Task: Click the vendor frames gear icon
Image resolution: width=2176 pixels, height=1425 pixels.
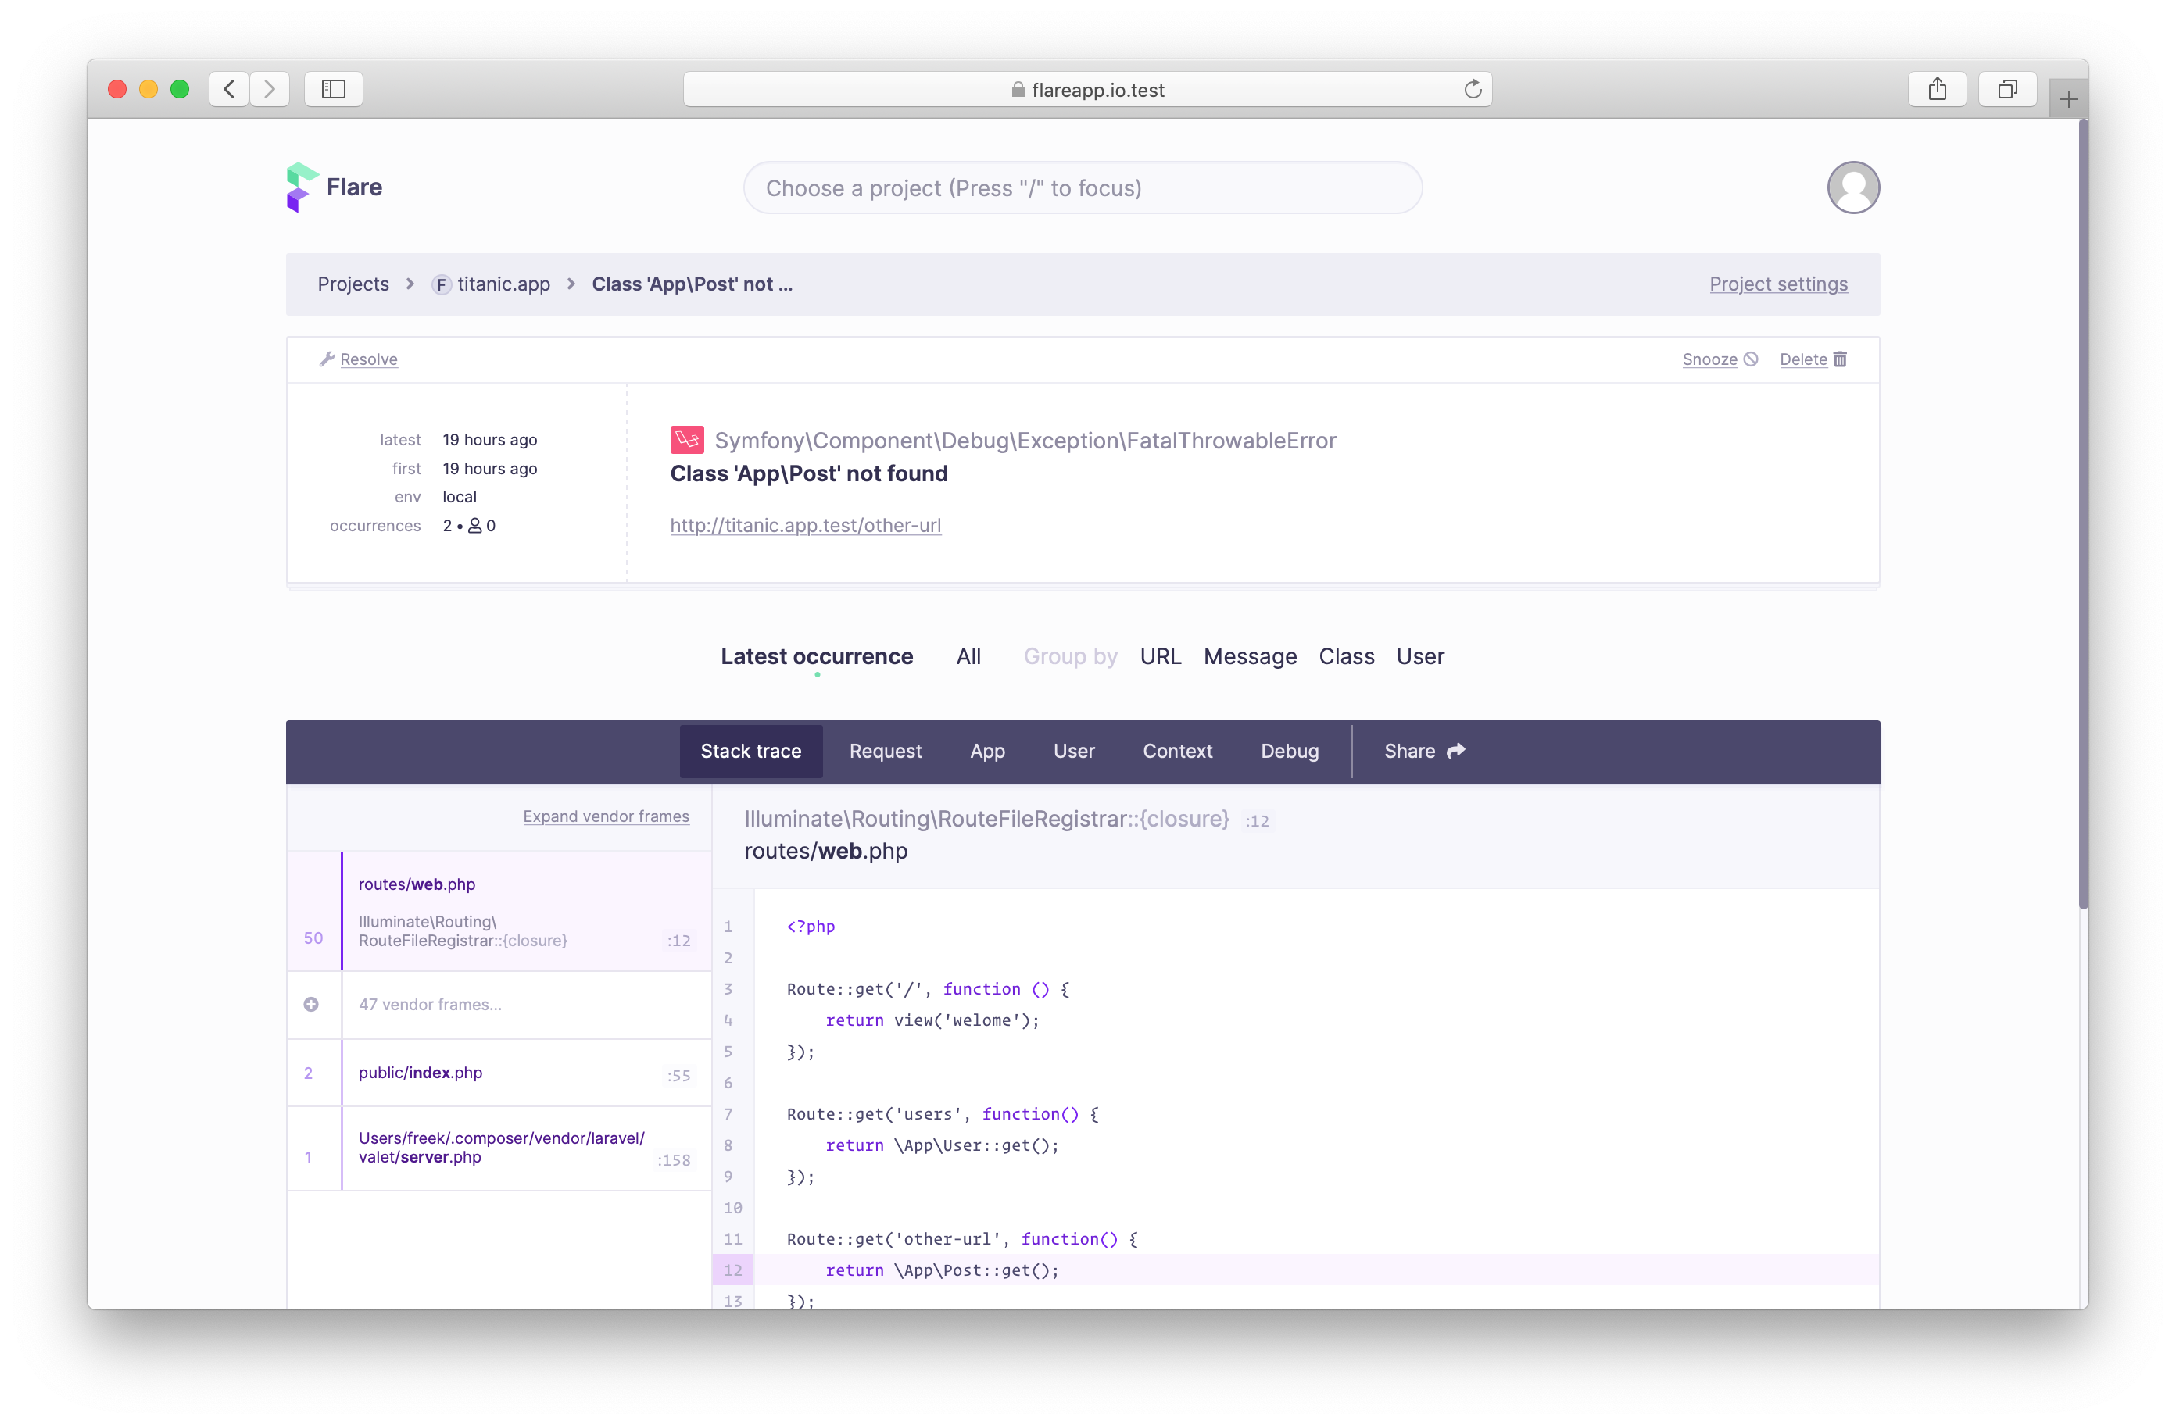Action: pos(312,1004)
